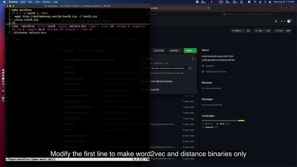Click the vim status line file path
This screenshot has width=297, height=167.
30,160
